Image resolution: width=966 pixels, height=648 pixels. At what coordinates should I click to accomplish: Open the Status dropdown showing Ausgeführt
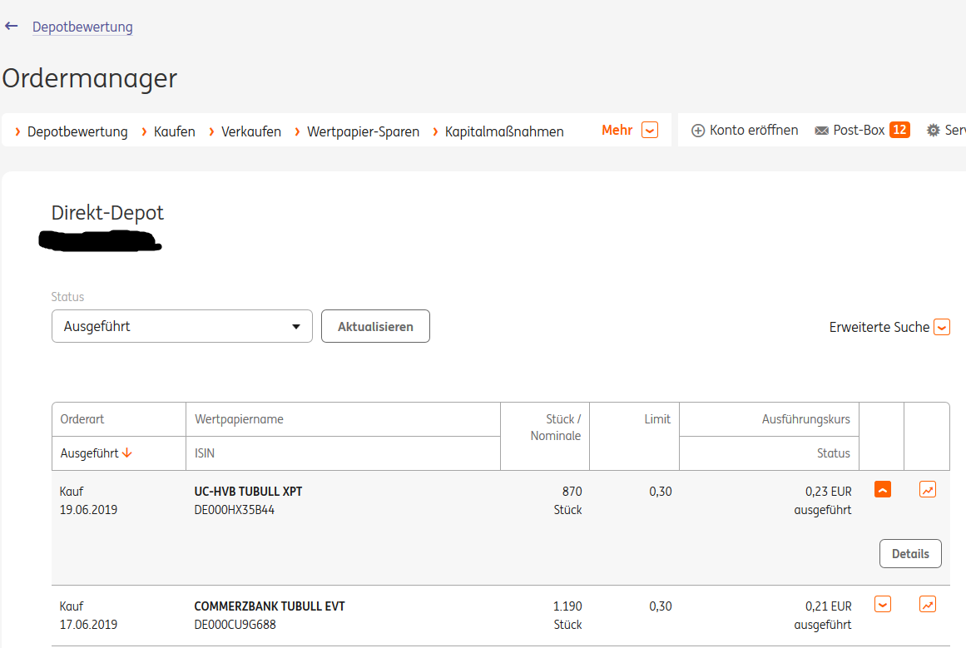(x=181, y=326)
